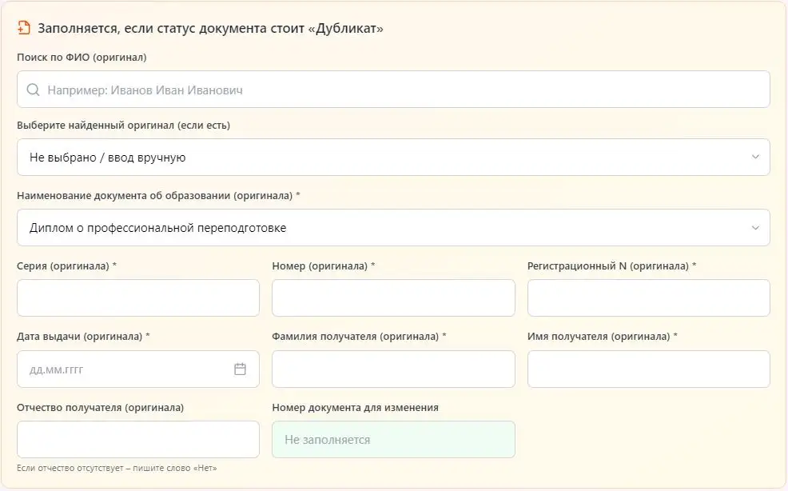Click the duplicate document icon beside the heading
This screenshot has width=788, height=491.
[x=24, y=28]
